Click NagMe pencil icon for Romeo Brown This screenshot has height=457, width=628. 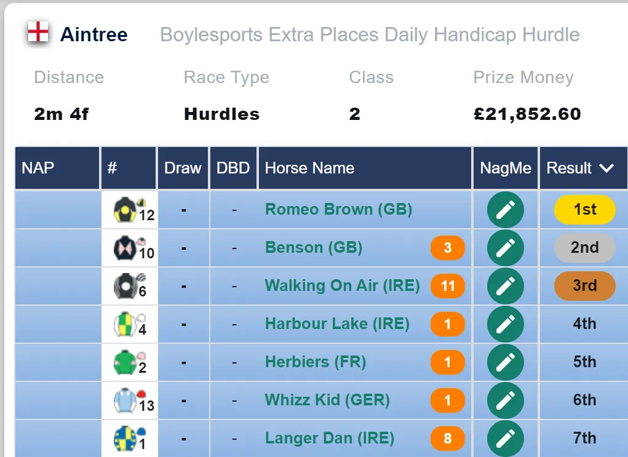(506, 210)
